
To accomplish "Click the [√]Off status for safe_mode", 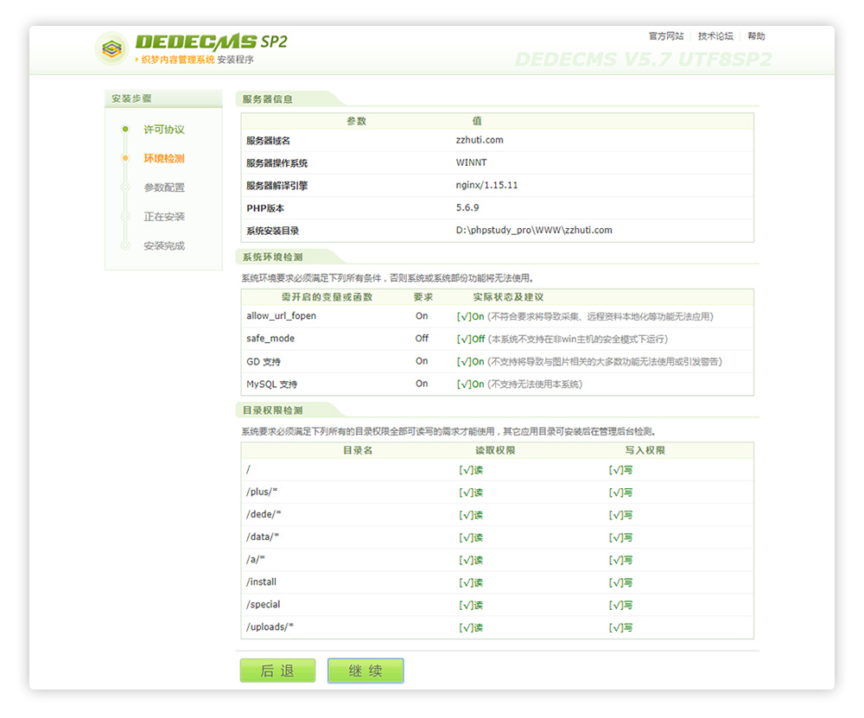I will point(471,339).
